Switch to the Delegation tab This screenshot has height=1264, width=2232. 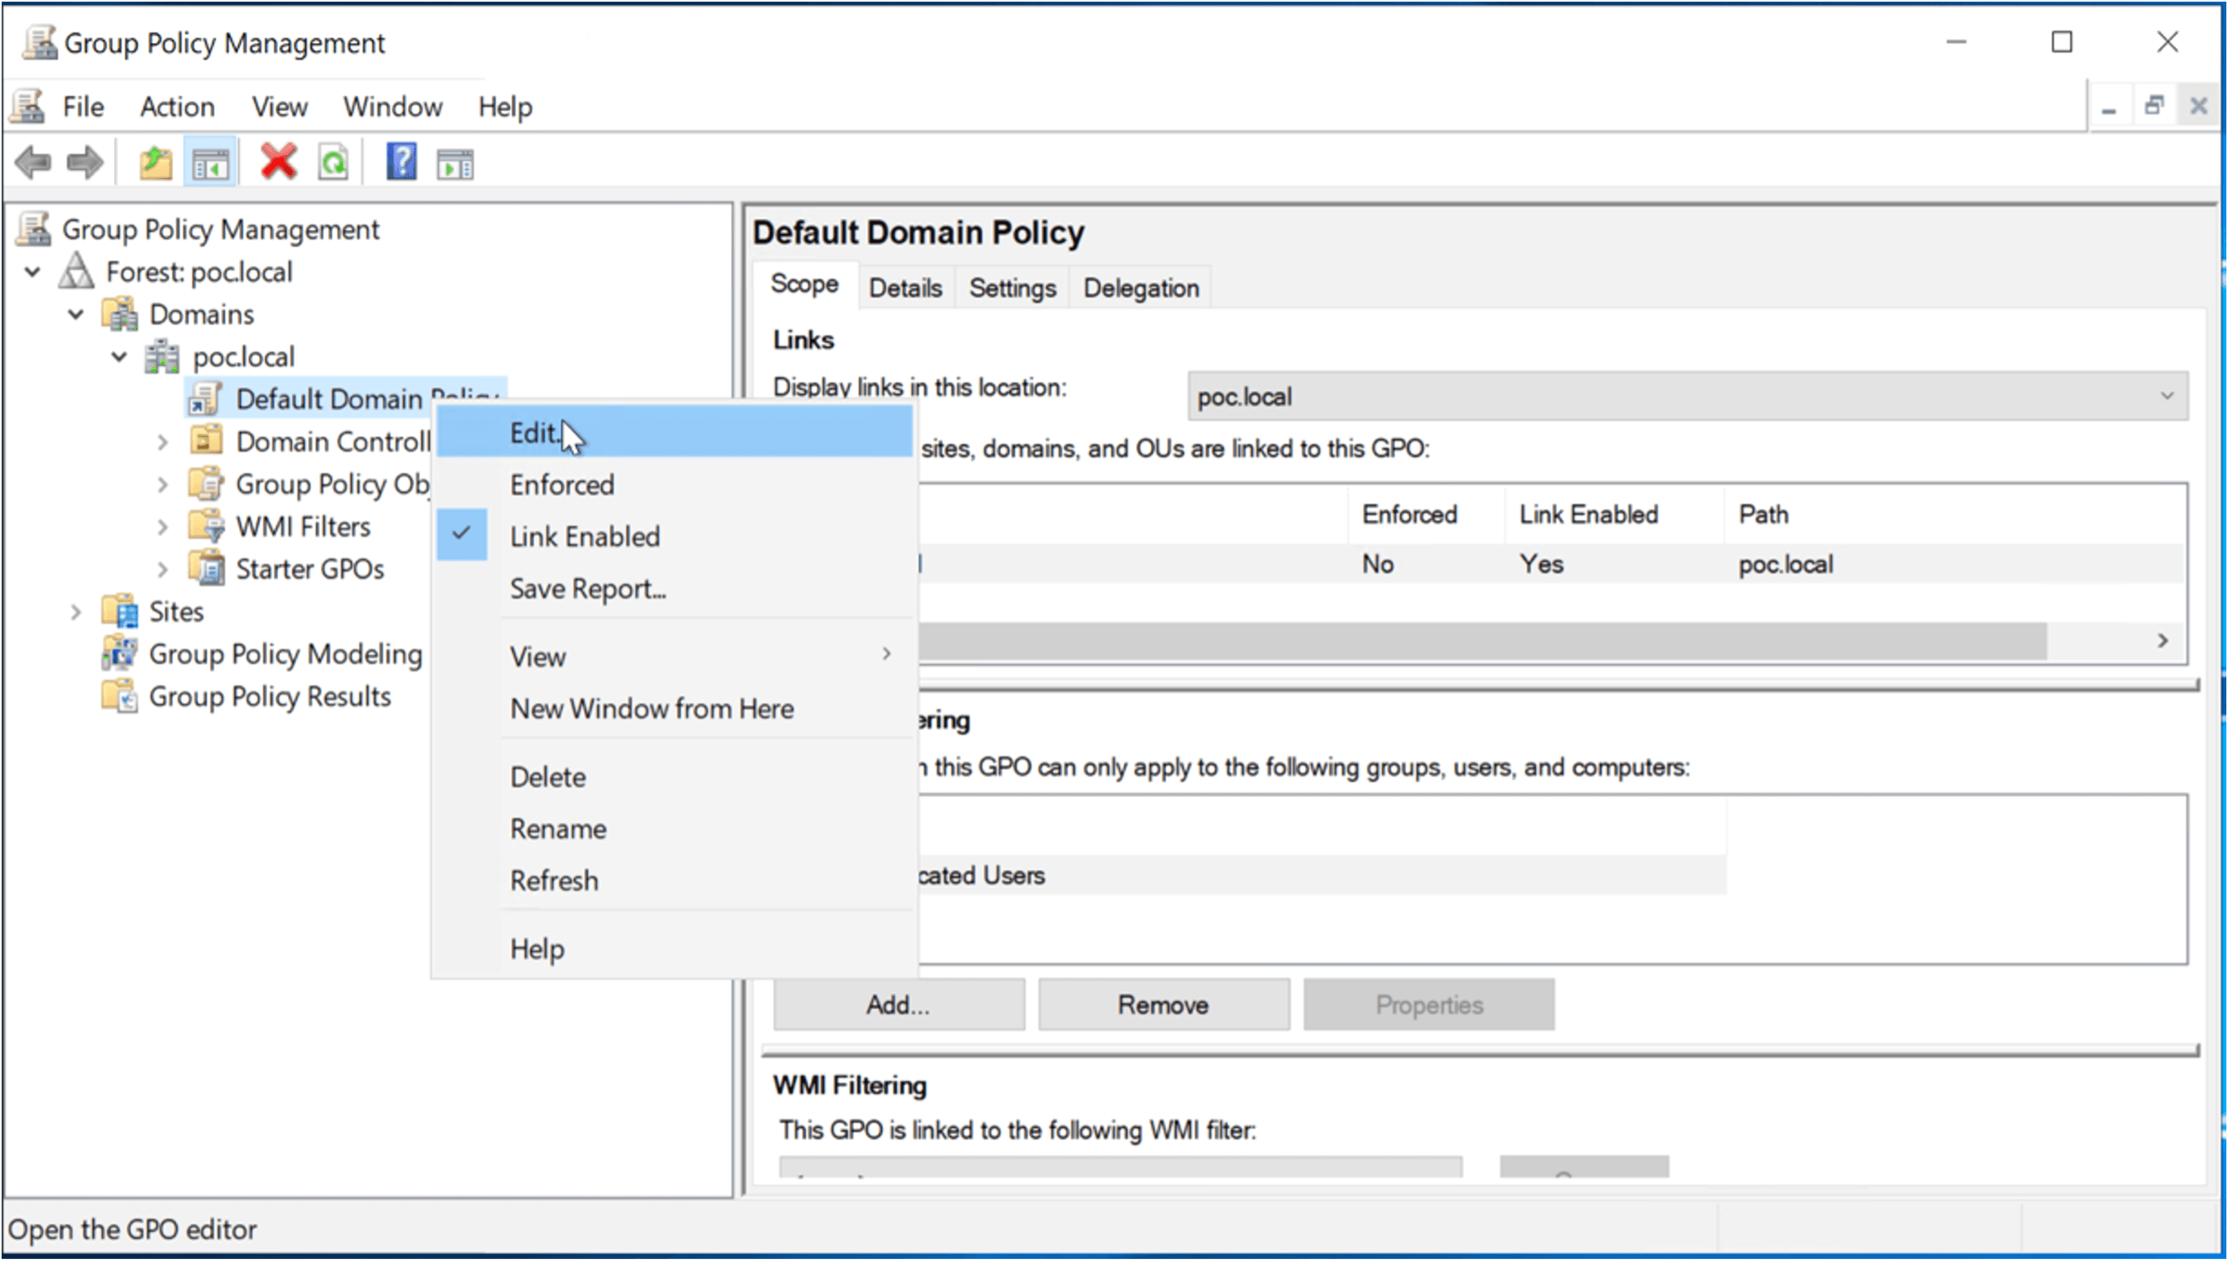click(1141, 288)
